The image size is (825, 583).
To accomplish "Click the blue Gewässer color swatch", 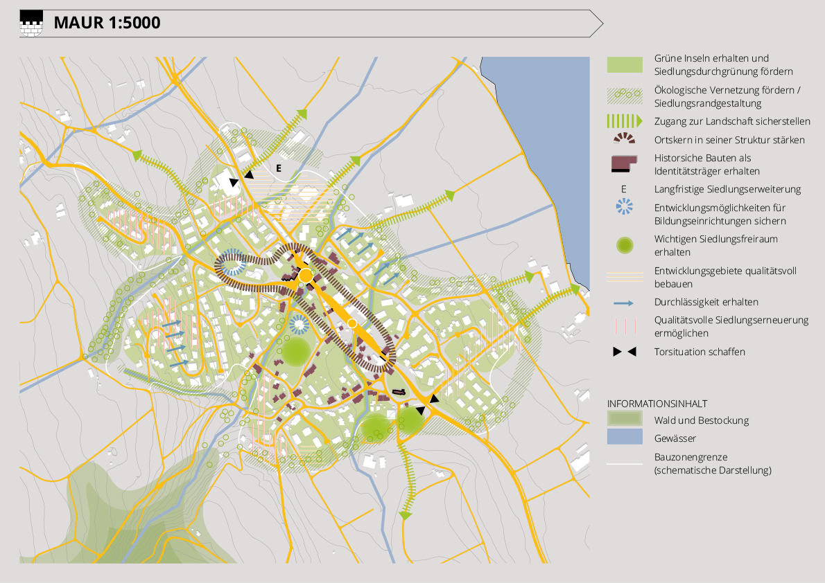I will coord(624,438).
